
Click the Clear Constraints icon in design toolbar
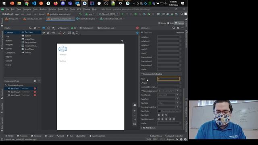60,33
